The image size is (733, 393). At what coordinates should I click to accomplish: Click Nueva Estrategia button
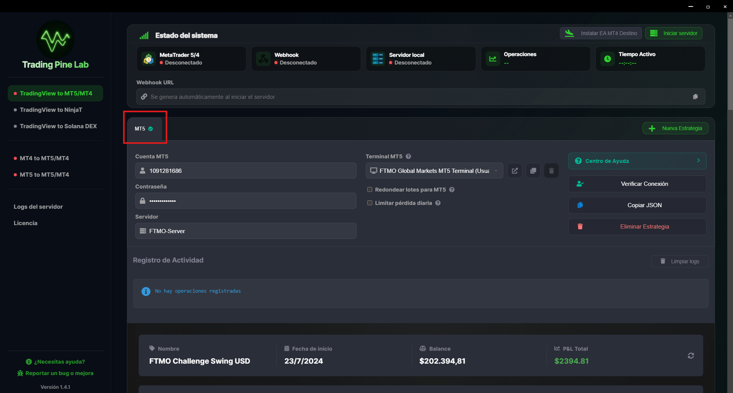[x=675, y=129]
